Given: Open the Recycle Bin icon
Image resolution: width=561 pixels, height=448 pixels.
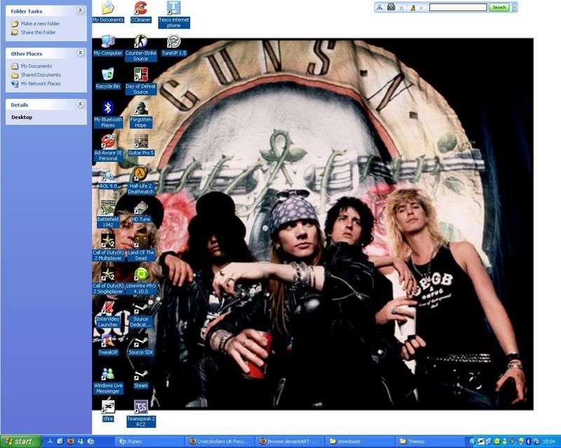Looking at the screenshot, I should pyautogui.click(x=108, y=75).
